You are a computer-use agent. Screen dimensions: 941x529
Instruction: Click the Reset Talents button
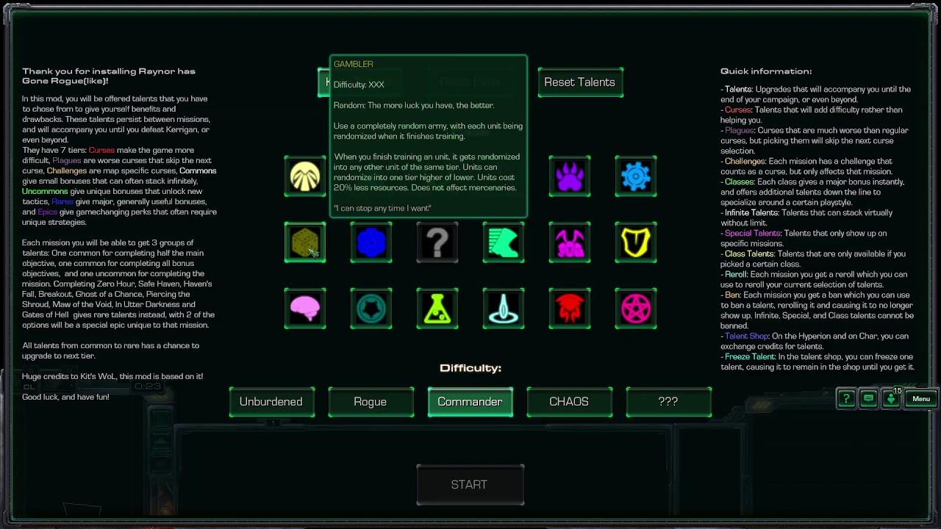point(580,82)
